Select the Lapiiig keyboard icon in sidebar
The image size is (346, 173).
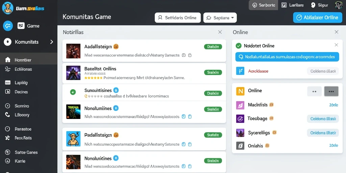pos(8,83)
